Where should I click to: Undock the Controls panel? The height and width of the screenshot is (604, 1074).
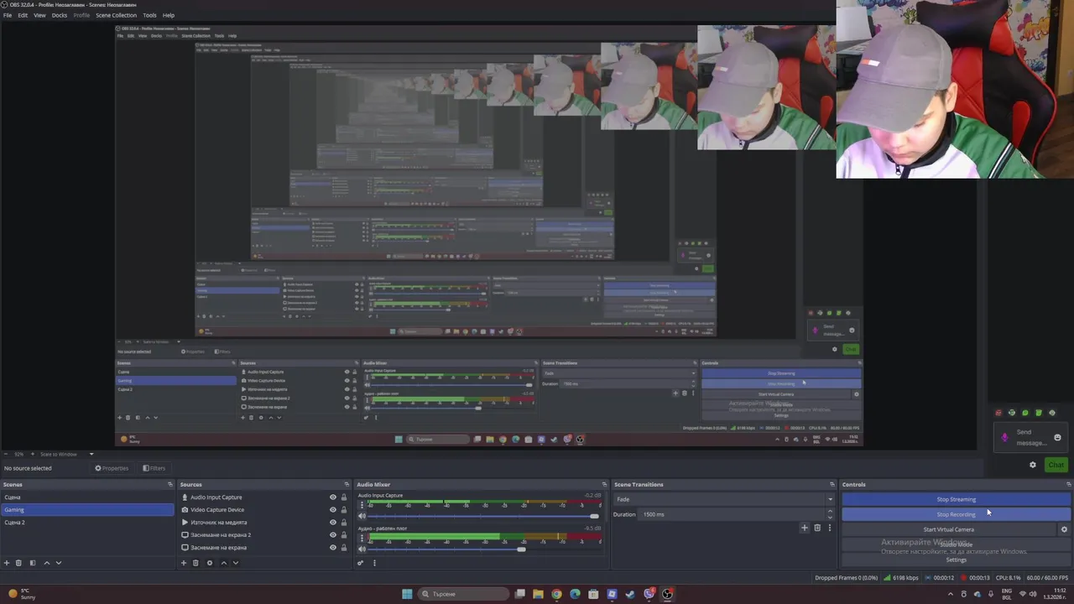point(1068,484)
